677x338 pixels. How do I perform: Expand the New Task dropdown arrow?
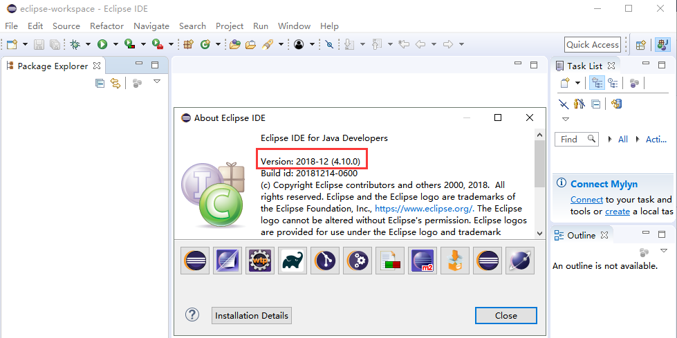click(577, 83)
